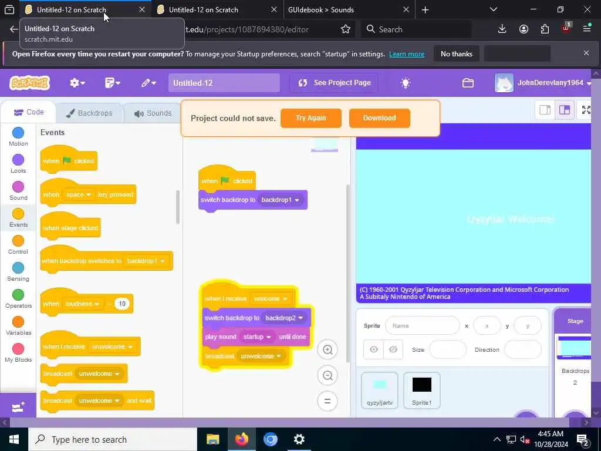The width and height of the screenshot is (601, 451).
Task: Click the project title field Untitled-12
Action: click(x=224, y=83)
